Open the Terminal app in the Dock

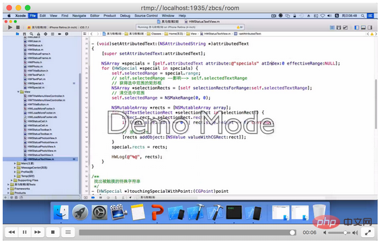click(x=234, y=212)
